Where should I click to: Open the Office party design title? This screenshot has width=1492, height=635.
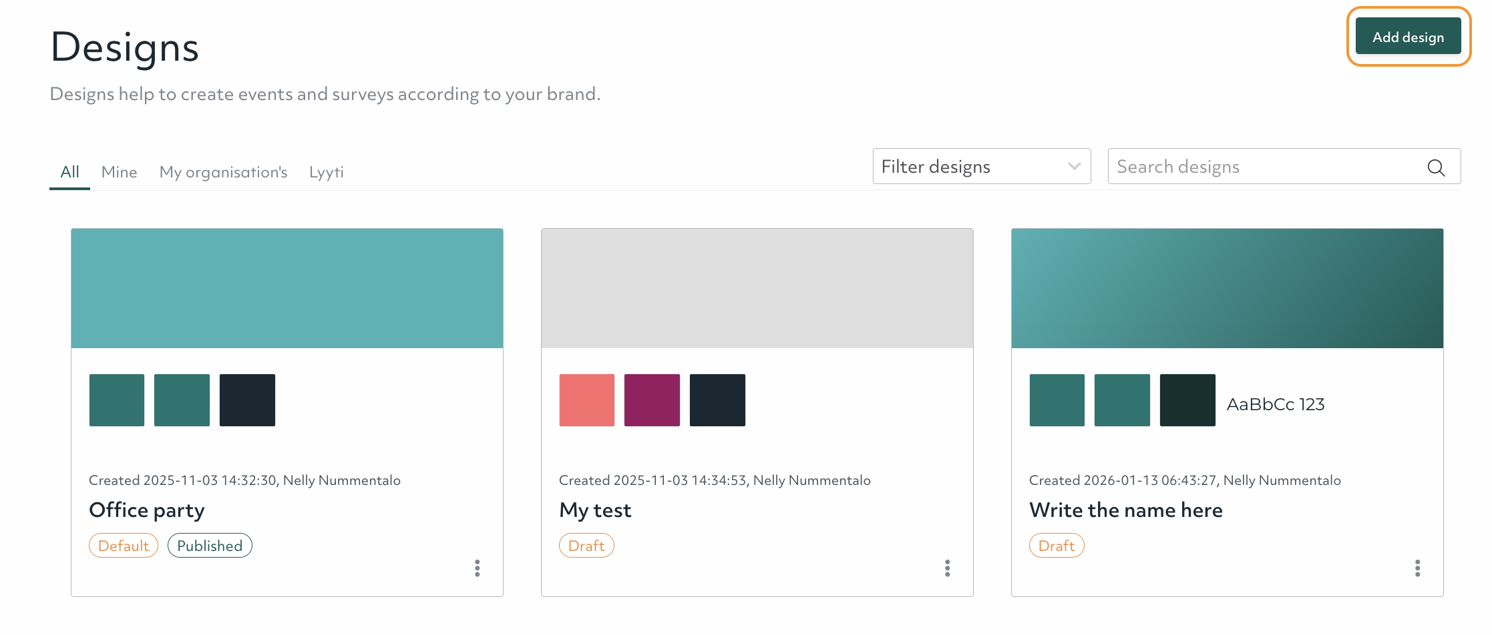coord(147,510)
